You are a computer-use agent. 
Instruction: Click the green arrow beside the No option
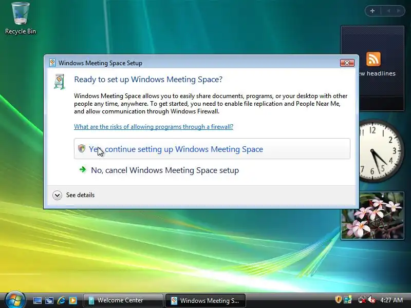tap(83, 169)
